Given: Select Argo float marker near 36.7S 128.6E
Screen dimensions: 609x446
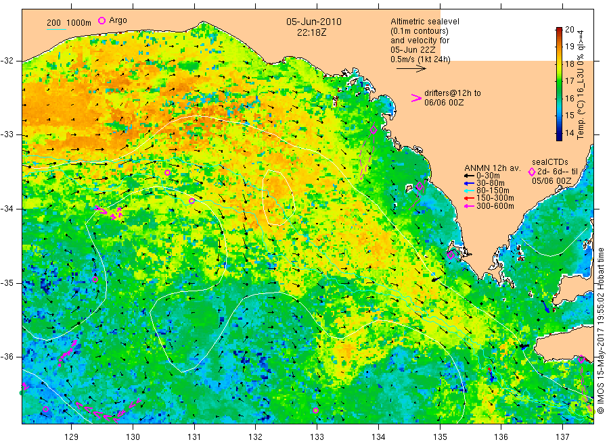Looking at the screenshot, I should (x=45, y=409).
